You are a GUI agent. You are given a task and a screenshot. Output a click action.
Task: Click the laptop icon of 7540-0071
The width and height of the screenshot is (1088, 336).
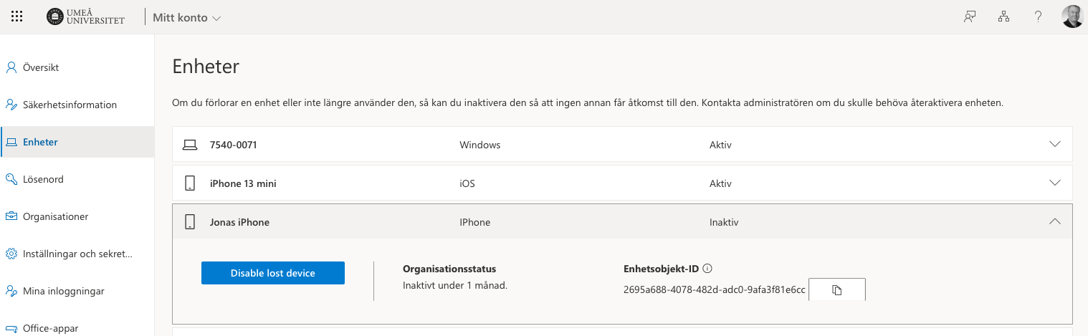point(189,145)
